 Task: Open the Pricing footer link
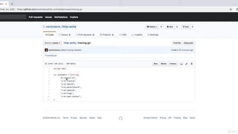(163, 118)
